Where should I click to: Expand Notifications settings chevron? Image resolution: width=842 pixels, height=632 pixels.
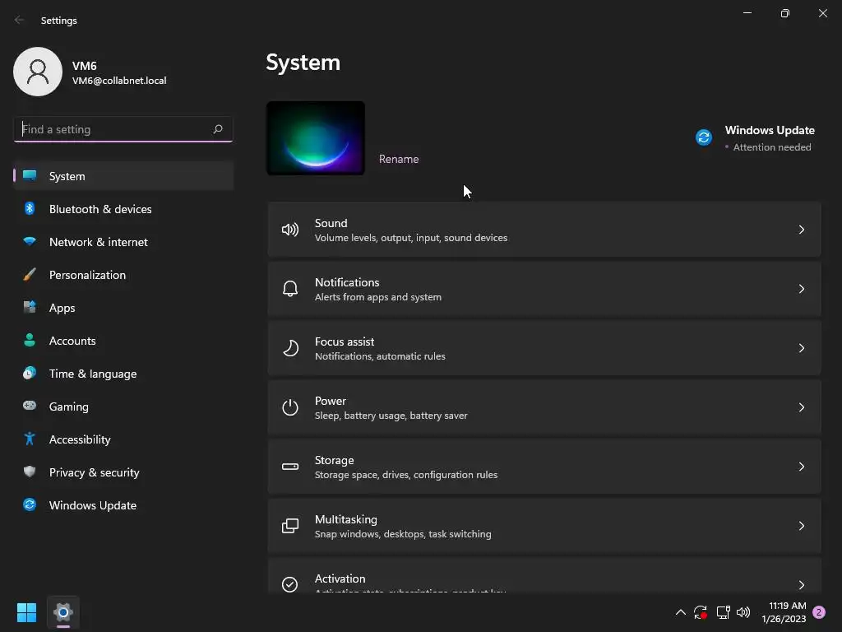pyautogui.click(x=801, y=289)
